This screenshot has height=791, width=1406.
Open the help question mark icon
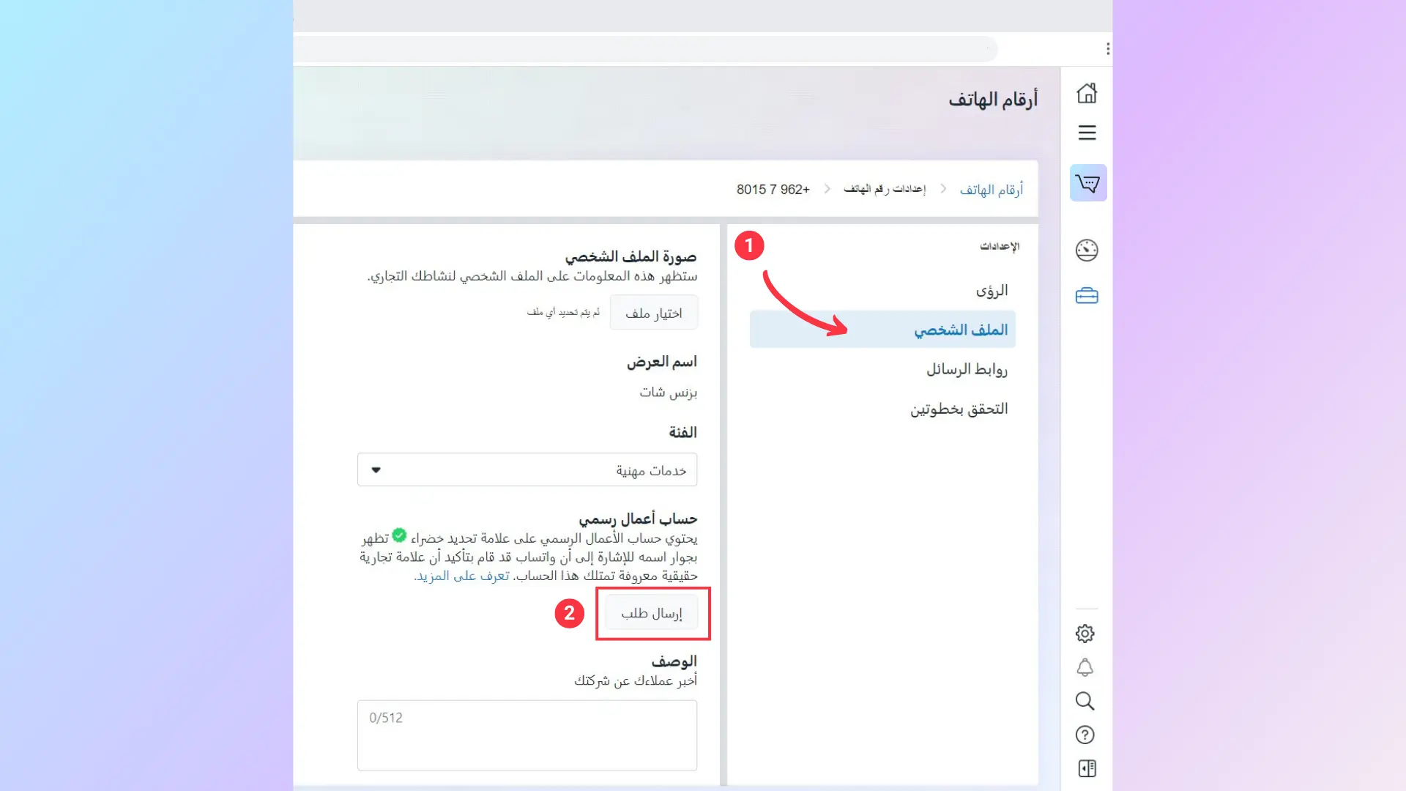point(1085,735)
